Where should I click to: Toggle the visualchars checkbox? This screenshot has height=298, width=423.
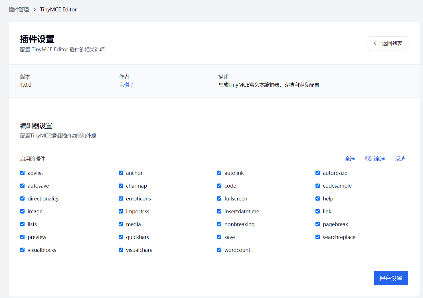pos(121,250)
